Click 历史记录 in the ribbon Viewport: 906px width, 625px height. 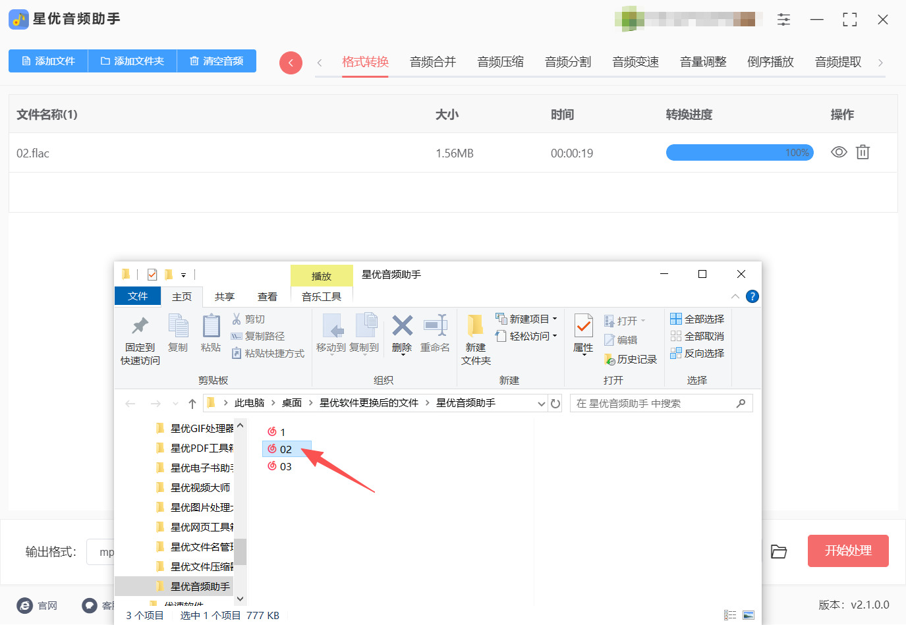point(631,359)
